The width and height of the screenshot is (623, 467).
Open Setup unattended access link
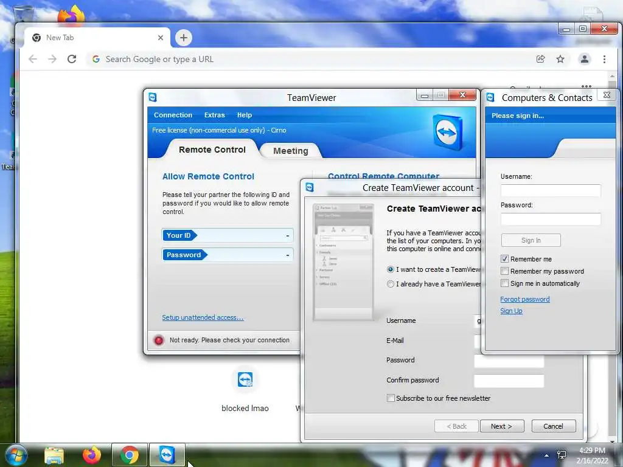(203, 317)
